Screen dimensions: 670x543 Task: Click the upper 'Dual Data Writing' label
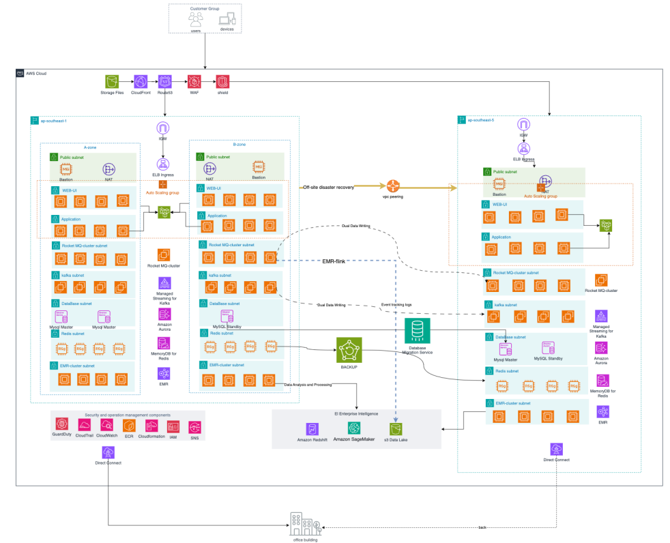(x=356, y=226)
